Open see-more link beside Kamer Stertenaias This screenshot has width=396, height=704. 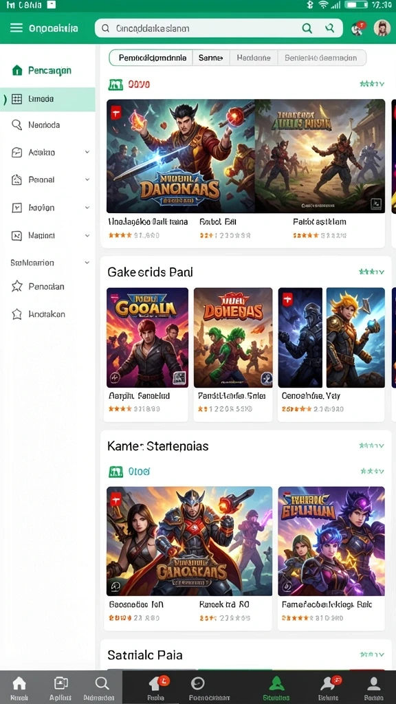[372, 445]
